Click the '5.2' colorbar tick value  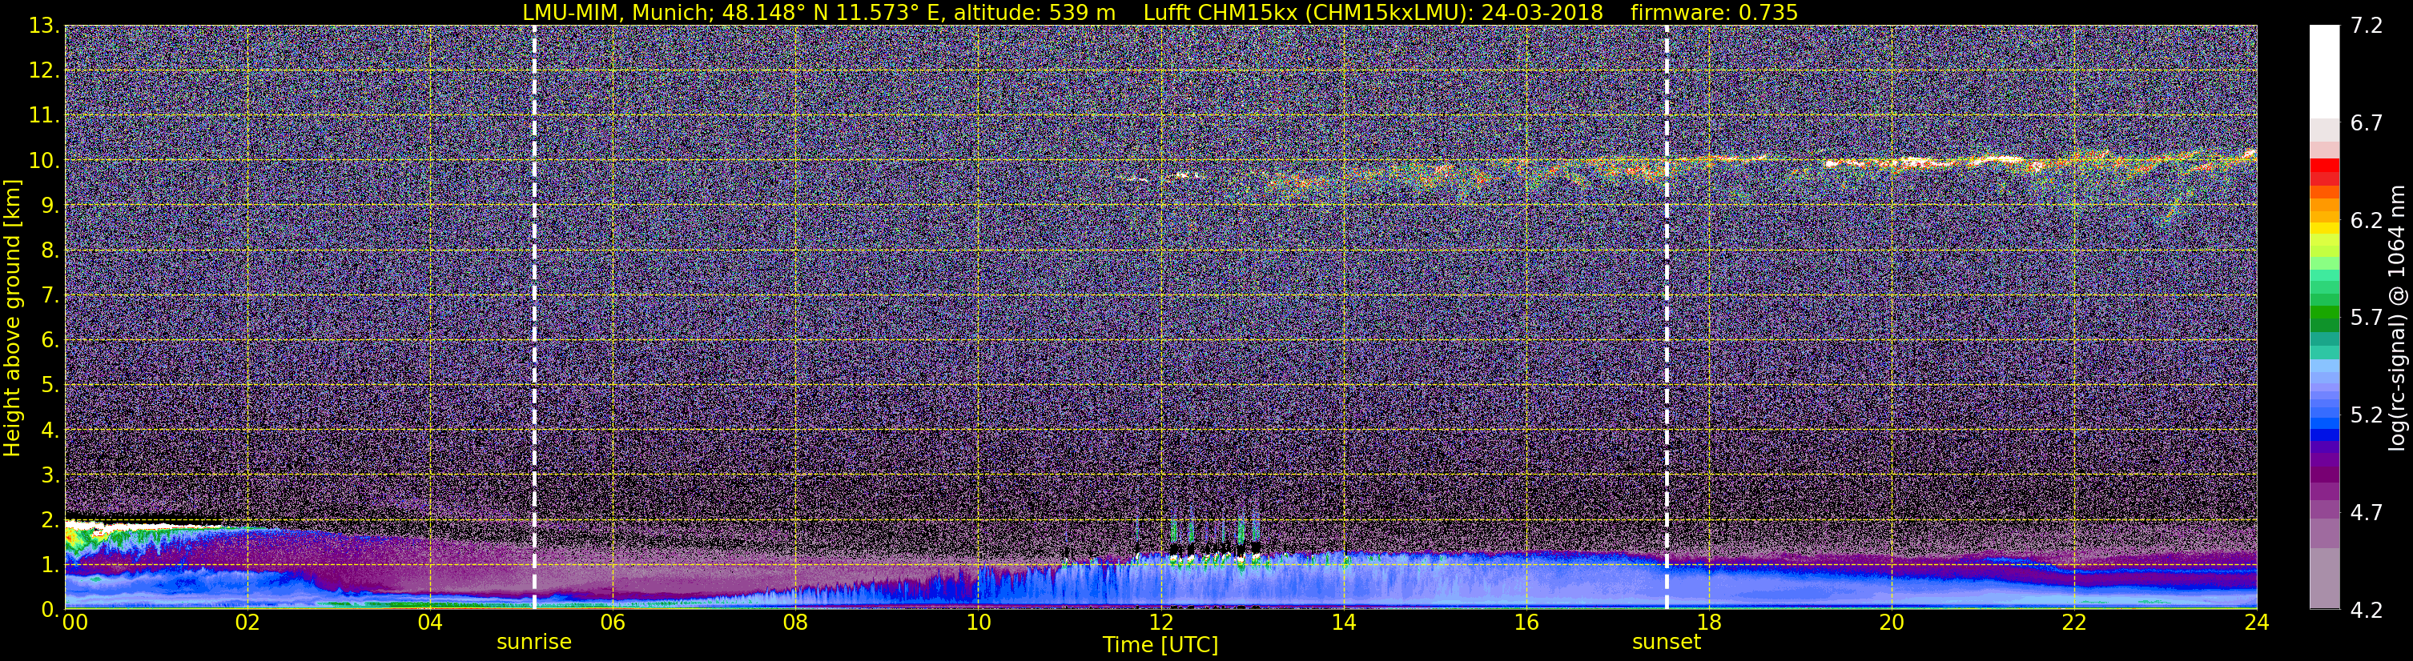[x=2367, y=415]
